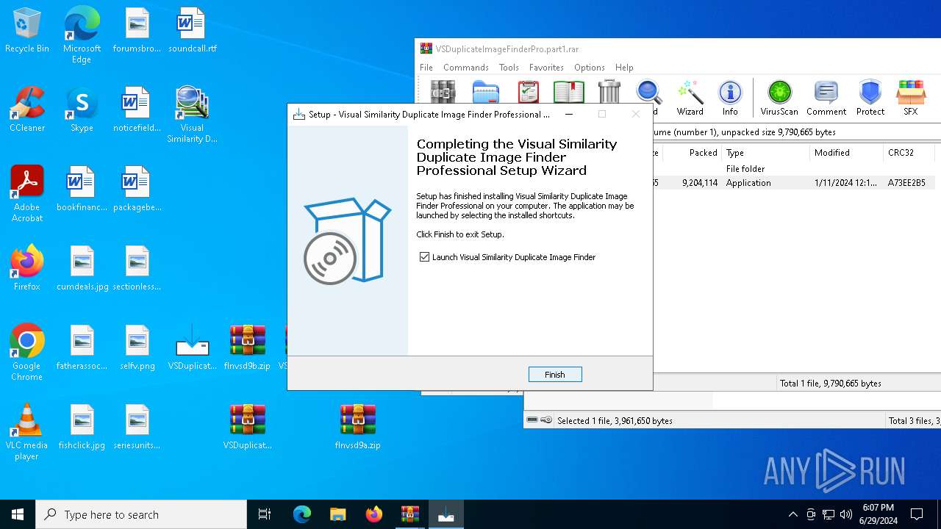The height and width of the screenshot is (529, 941).
Task: Launch the WinRAR Wizard tool
Action: point(690,98)
